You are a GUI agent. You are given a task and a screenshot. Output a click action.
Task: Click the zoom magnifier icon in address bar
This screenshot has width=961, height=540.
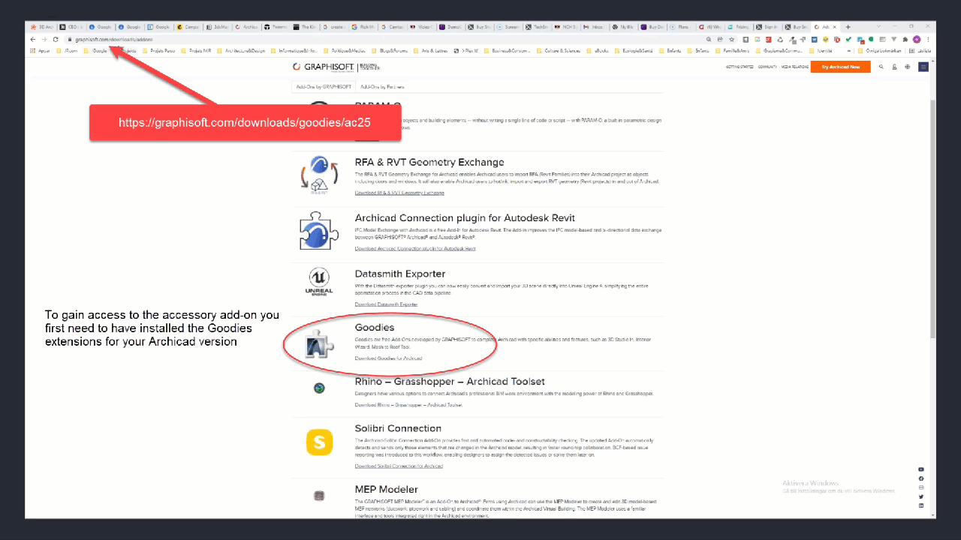point(709,39)
